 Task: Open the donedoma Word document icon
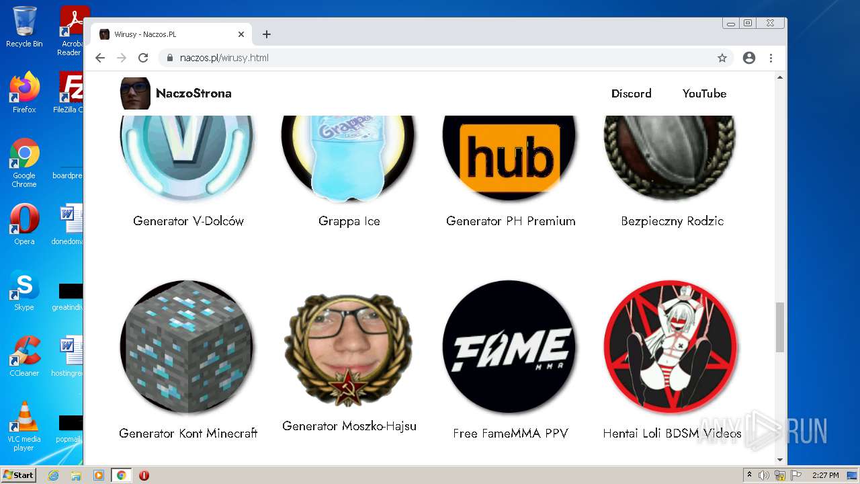point(68,225)
